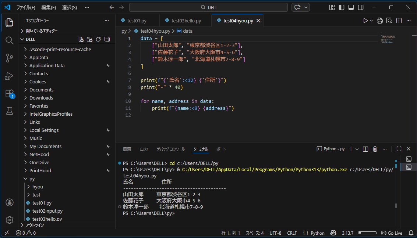This screenshot has height=238, width=417.
Task: Switch to the test01.py tab
Action: pyautogui.click(x=137, y=21)
